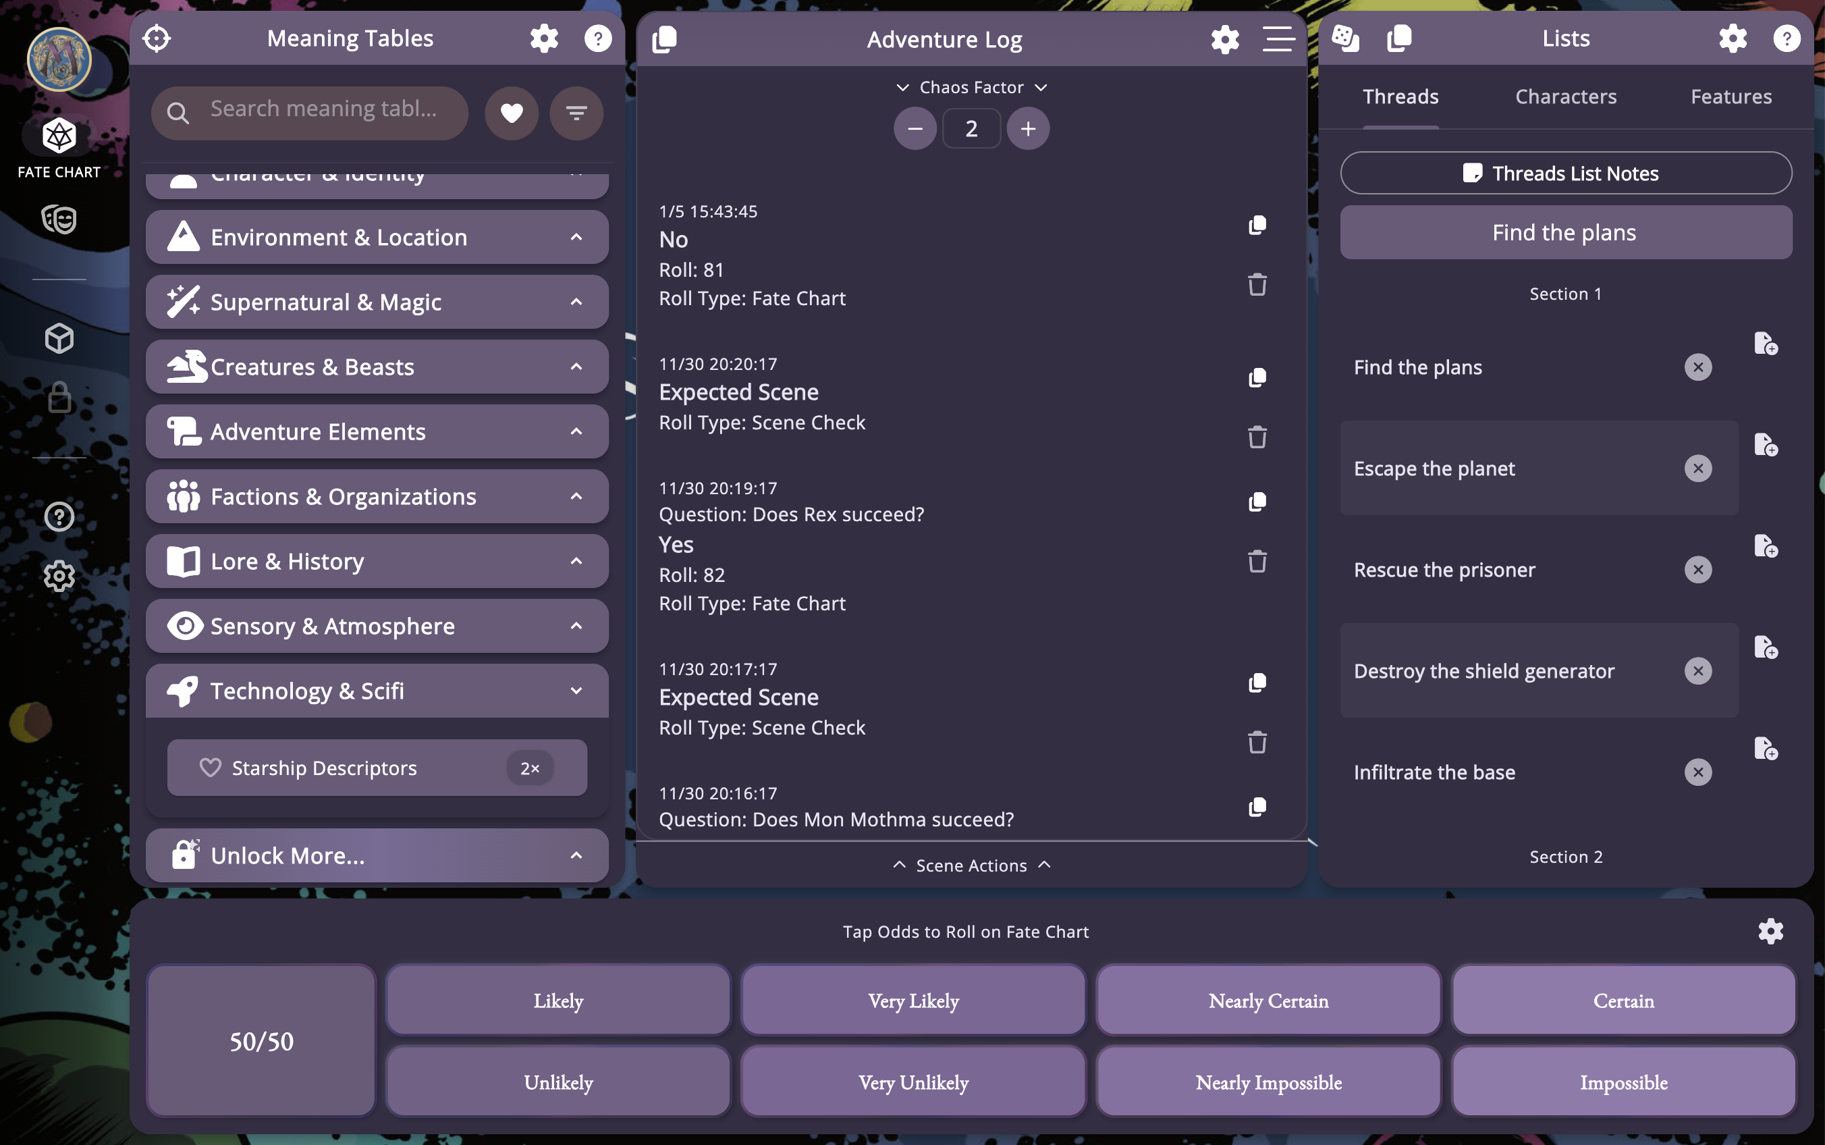Image resolution: width=1825 pixels, height=1145 pixels.
Task: Roll Nearly Certain odds on Fate Chart
Action: click(x=1268, y=1001)
